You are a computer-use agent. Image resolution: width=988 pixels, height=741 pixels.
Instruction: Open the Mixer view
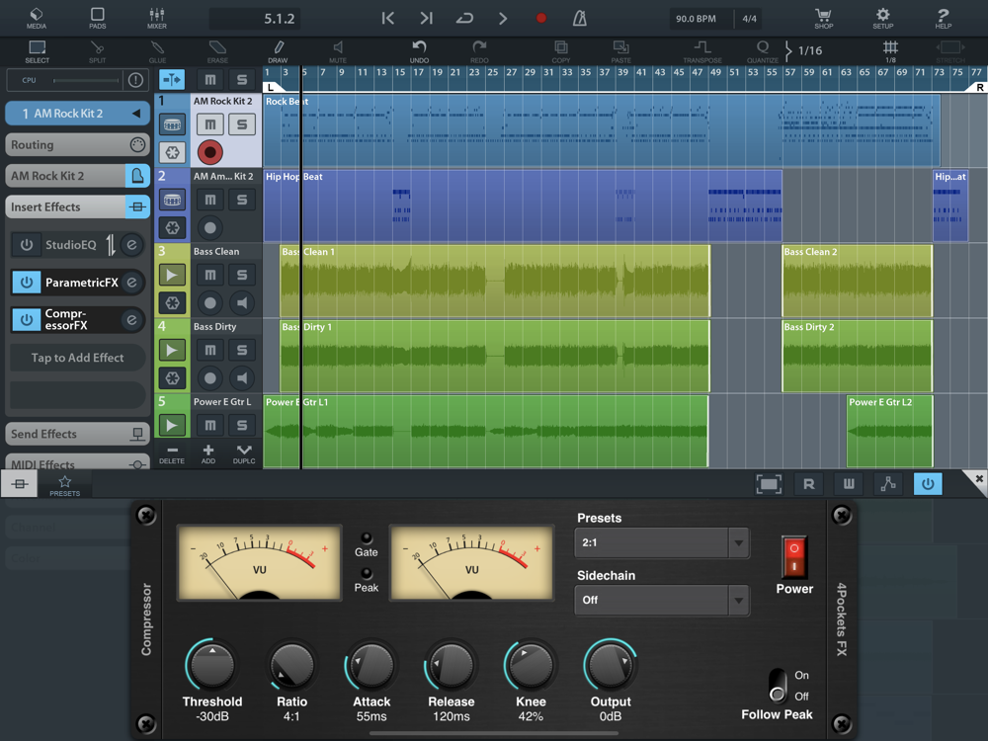click(x=157, y=18)
